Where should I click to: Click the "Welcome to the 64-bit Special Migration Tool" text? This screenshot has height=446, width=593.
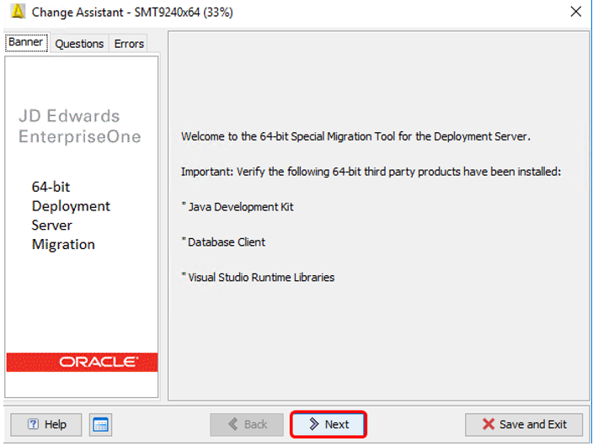(355, 136)
